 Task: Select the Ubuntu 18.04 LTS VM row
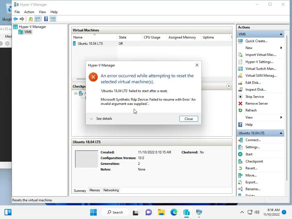click(152, 44)
